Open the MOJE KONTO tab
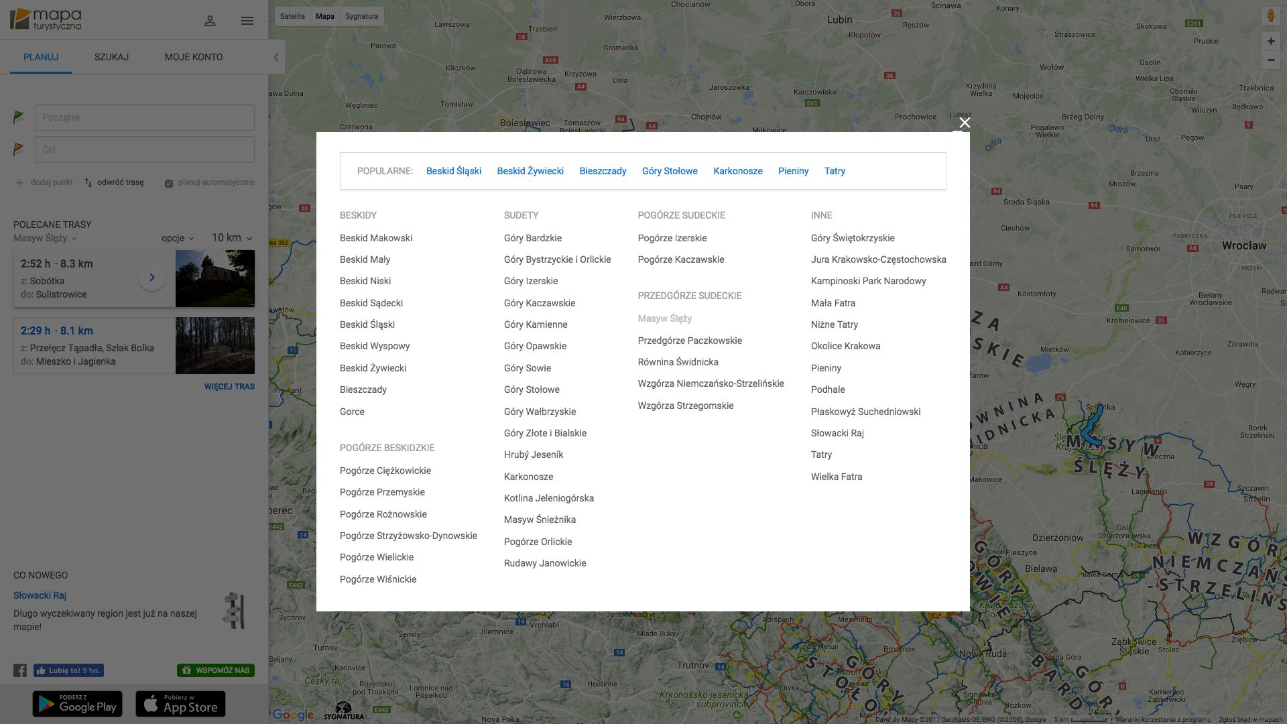1287x724 pixels. coord(193,57)
